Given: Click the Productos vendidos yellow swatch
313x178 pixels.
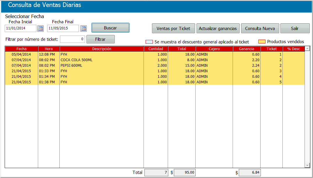Looking at the screenshot, I should [262, 42].
